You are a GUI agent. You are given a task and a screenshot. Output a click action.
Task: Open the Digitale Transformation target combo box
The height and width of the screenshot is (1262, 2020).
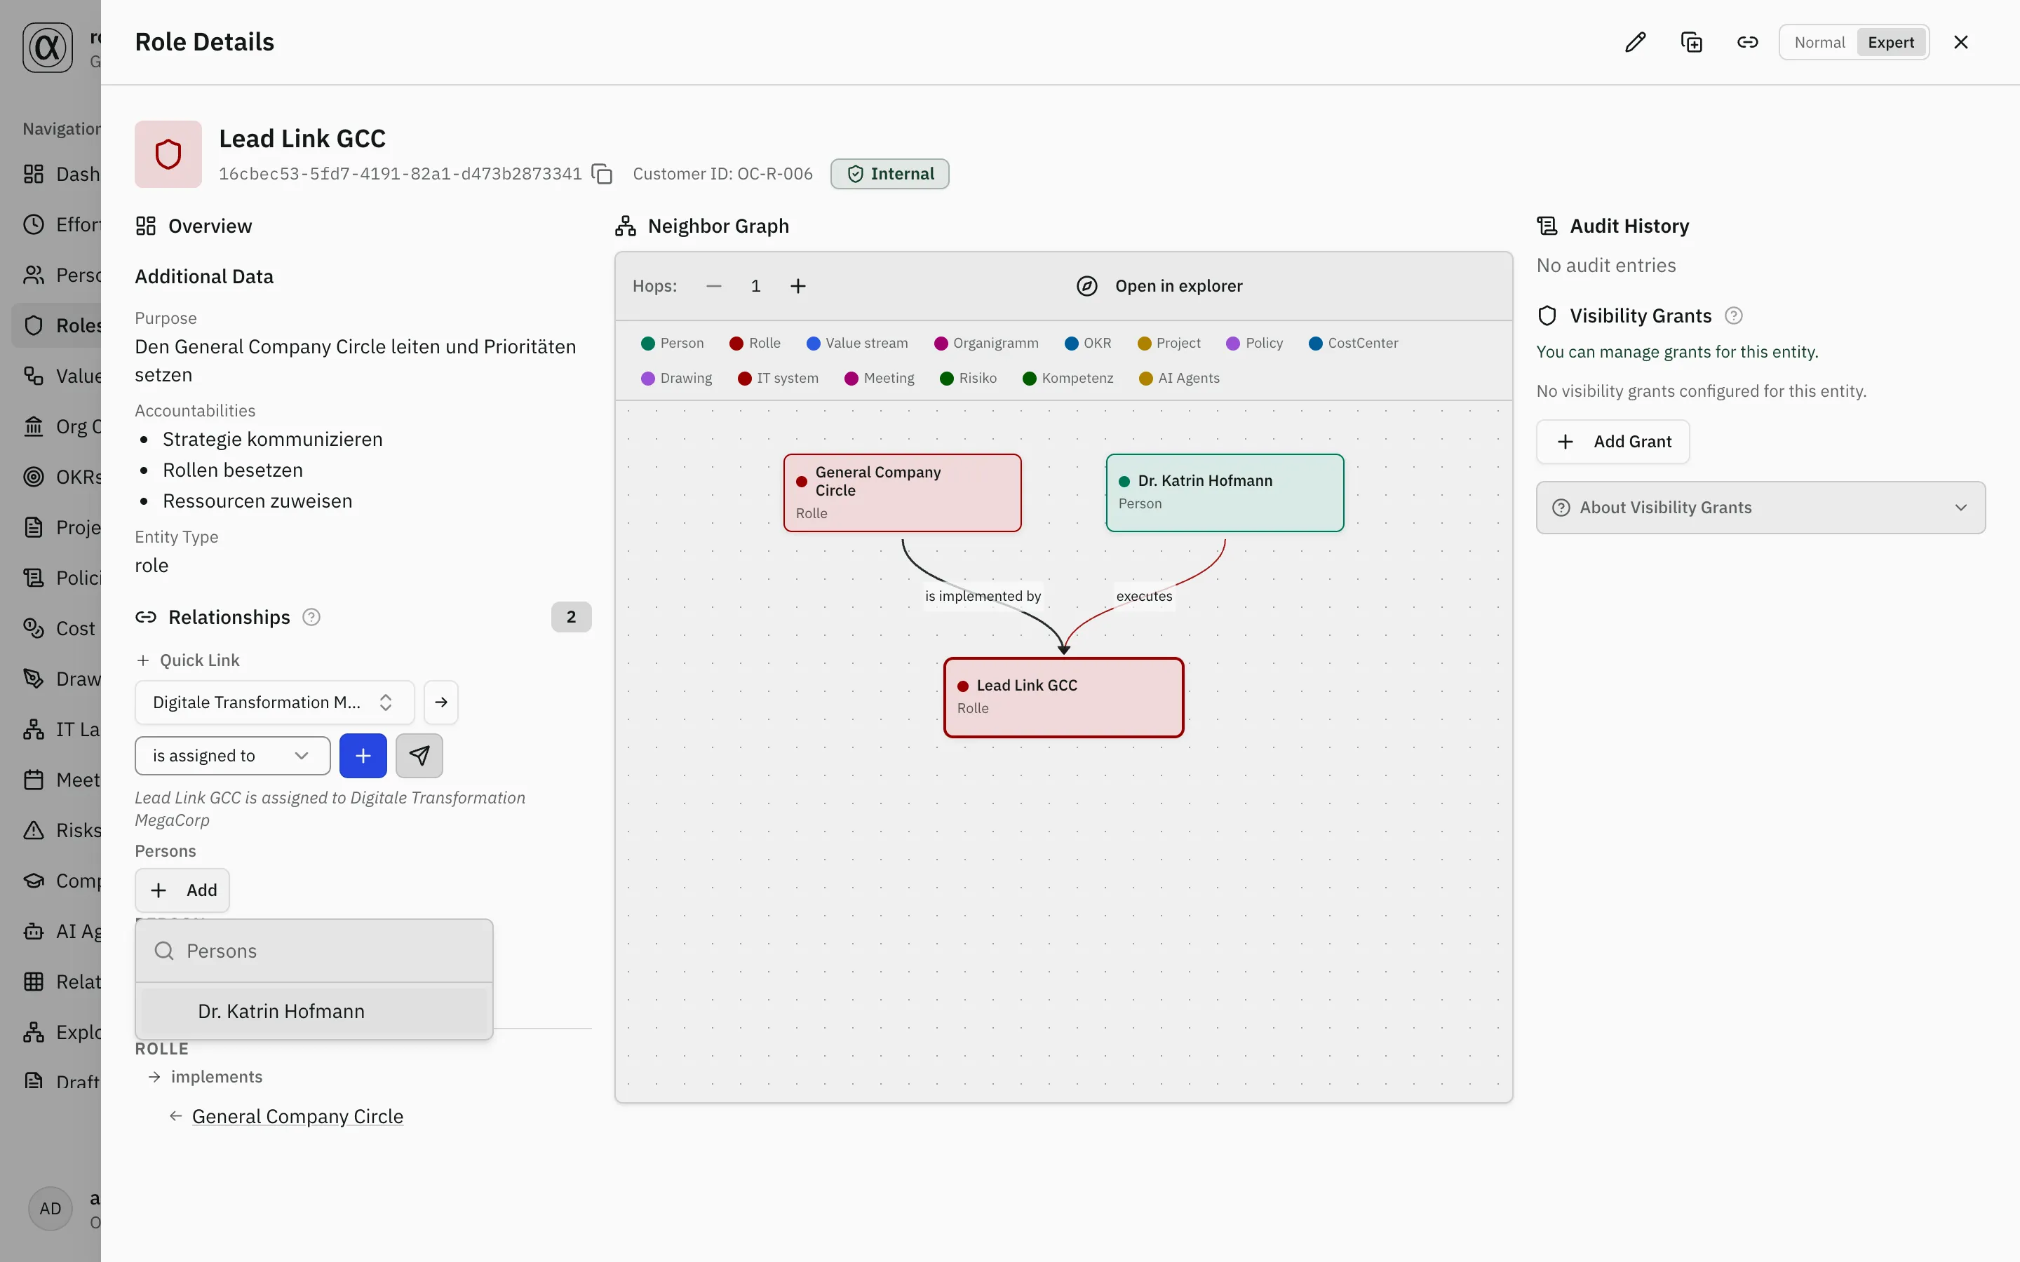click(x=275, y=702)
